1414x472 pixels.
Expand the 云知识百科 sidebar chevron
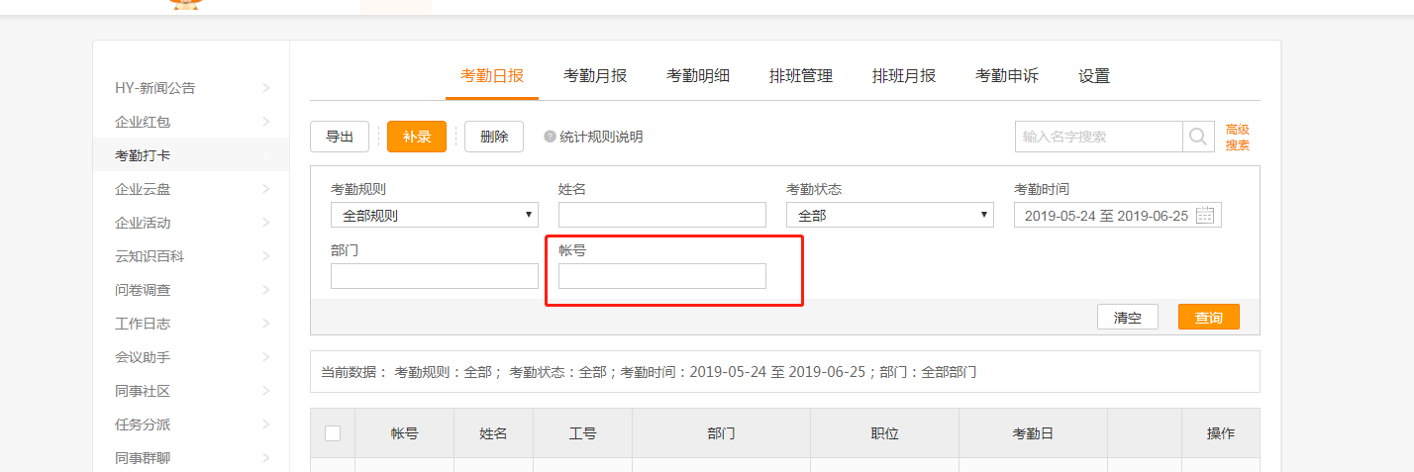click(265, 256)
